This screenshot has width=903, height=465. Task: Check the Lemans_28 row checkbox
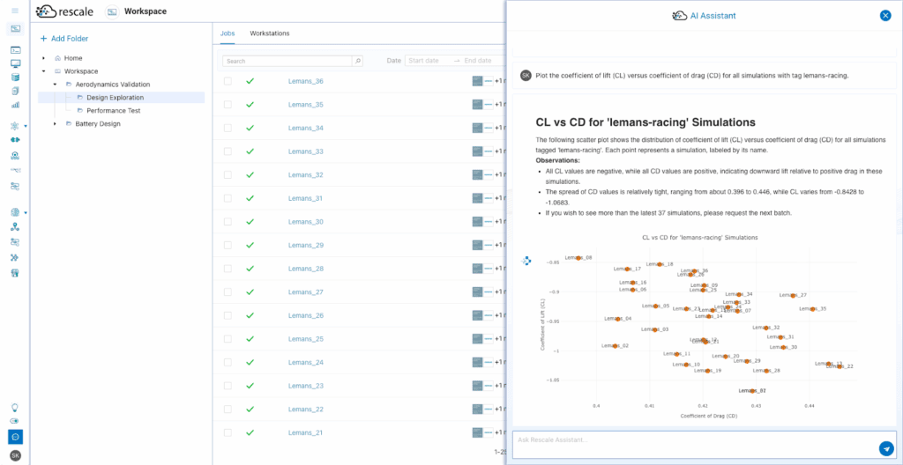point(228,269)
